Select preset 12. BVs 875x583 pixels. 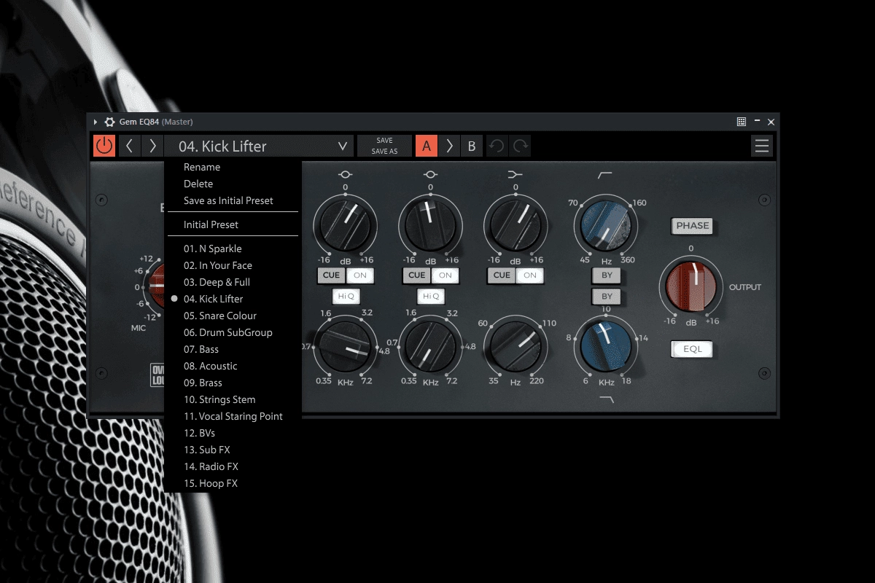(x=199, y=433)
